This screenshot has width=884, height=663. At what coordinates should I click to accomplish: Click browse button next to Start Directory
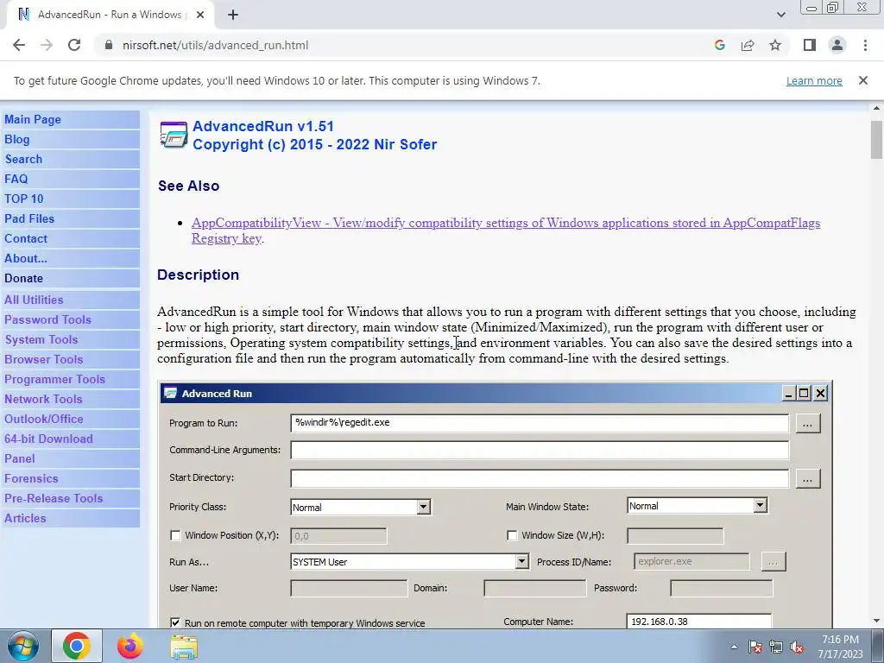tap(807, 478)
